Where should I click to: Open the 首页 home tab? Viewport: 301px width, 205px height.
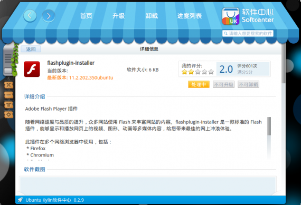(x=86, y=16)
